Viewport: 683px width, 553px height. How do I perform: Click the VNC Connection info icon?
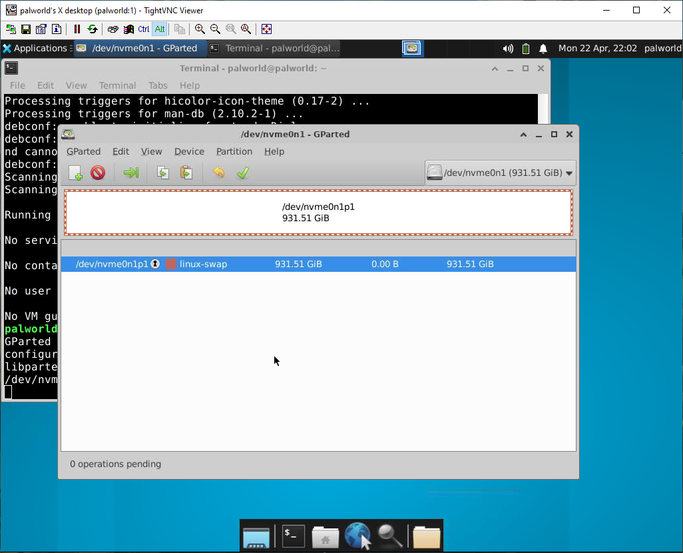click(57, 29)
